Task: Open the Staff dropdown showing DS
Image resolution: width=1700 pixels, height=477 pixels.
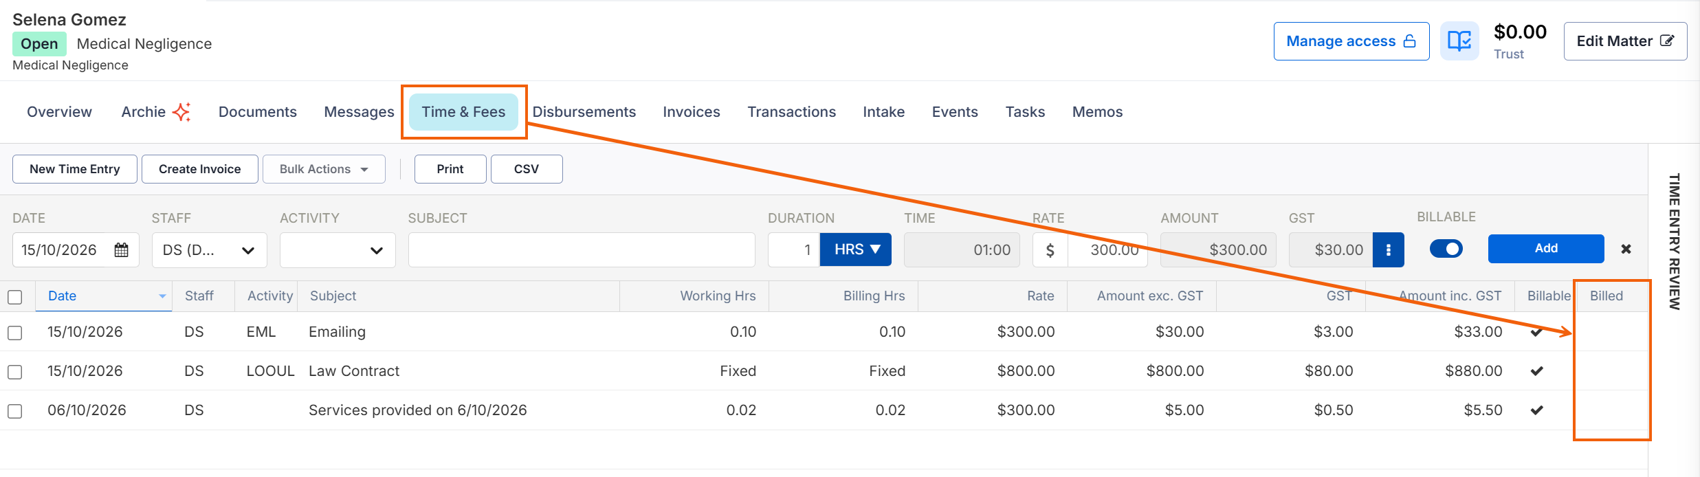Action: tap(209, 249)
